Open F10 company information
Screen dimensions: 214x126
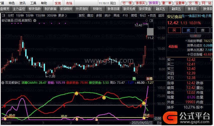[125, 15]
